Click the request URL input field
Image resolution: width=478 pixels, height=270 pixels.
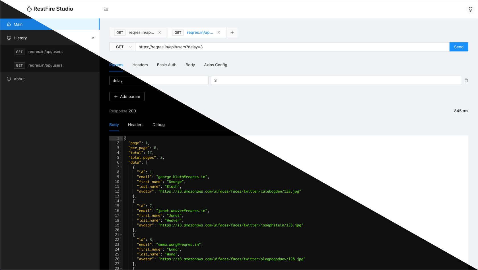coord(292,47)
